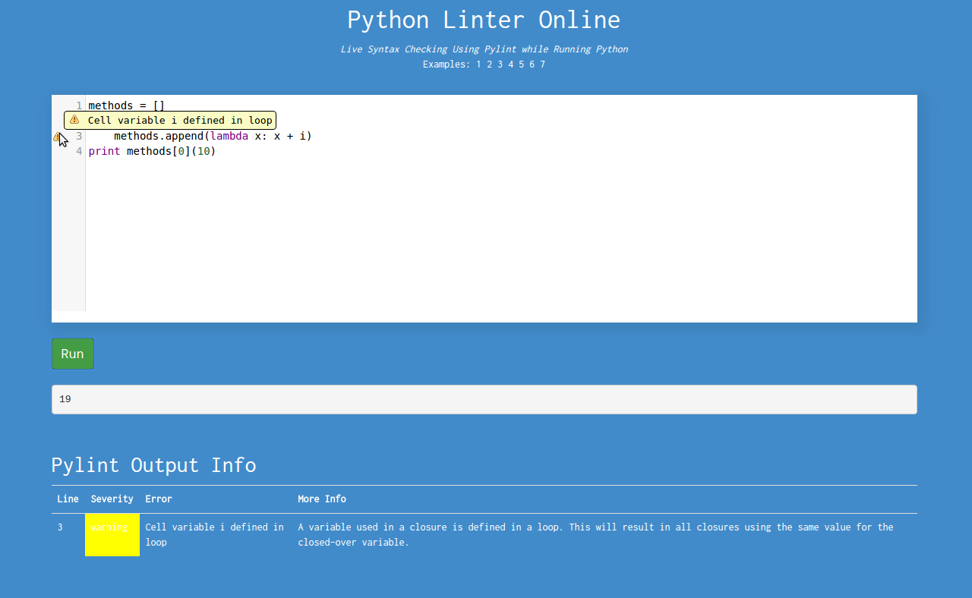Open example 5 sample code
972x598 pixels.
(521, 65)
